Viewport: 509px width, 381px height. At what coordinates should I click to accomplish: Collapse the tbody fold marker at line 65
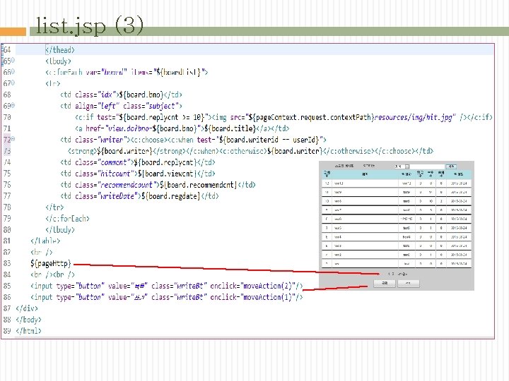click(x=13, y=60)
